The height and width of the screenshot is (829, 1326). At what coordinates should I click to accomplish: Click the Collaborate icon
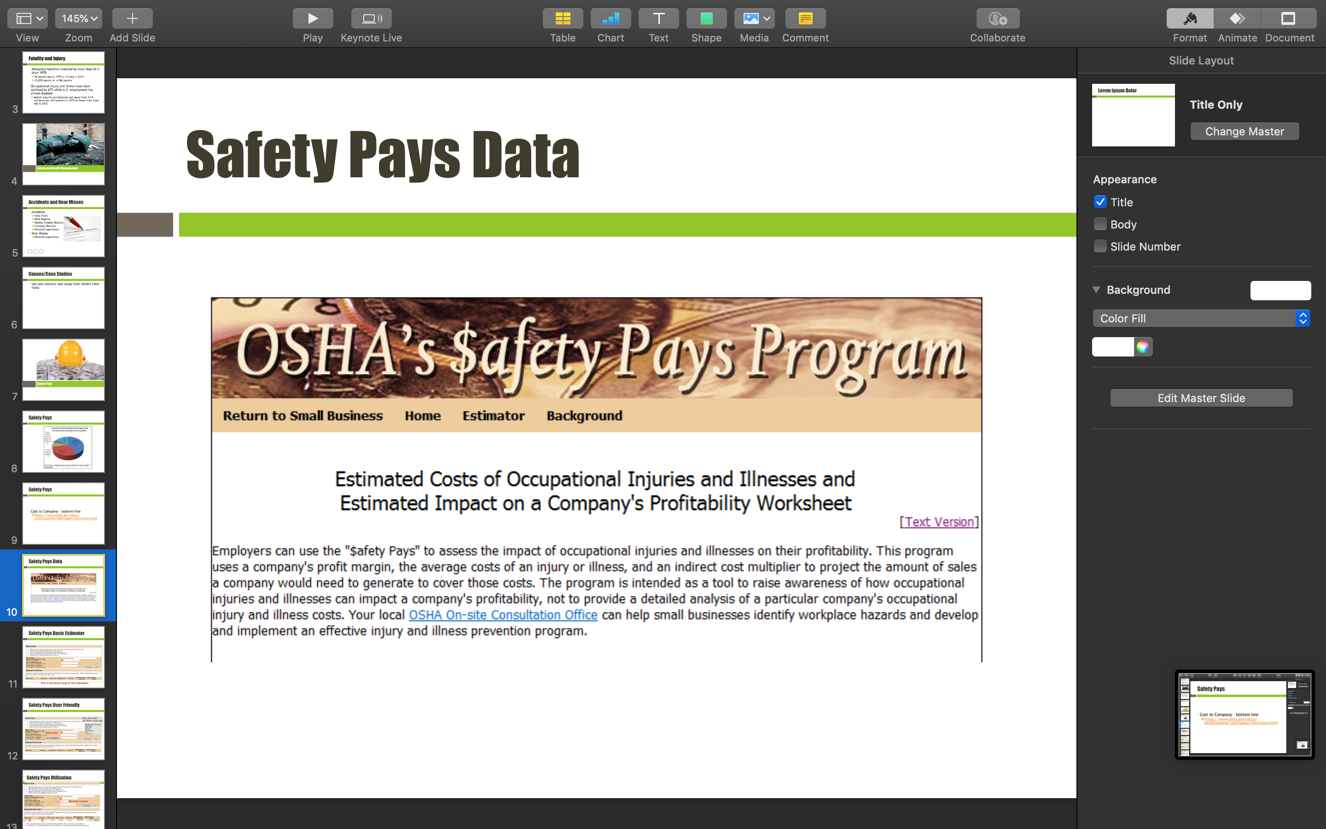pyautogui.click(x=998, y=18)
